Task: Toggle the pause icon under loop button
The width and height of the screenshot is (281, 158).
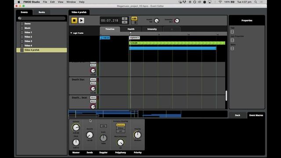Action: 134,22
